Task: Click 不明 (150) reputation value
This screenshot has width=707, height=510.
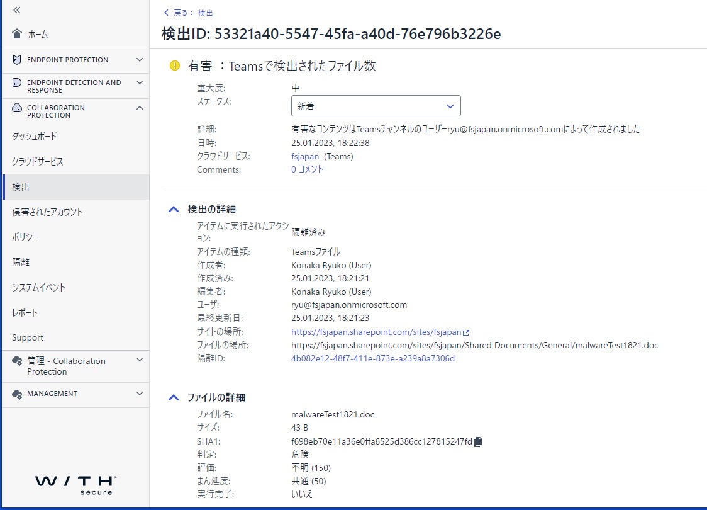Action: point(311,468)
